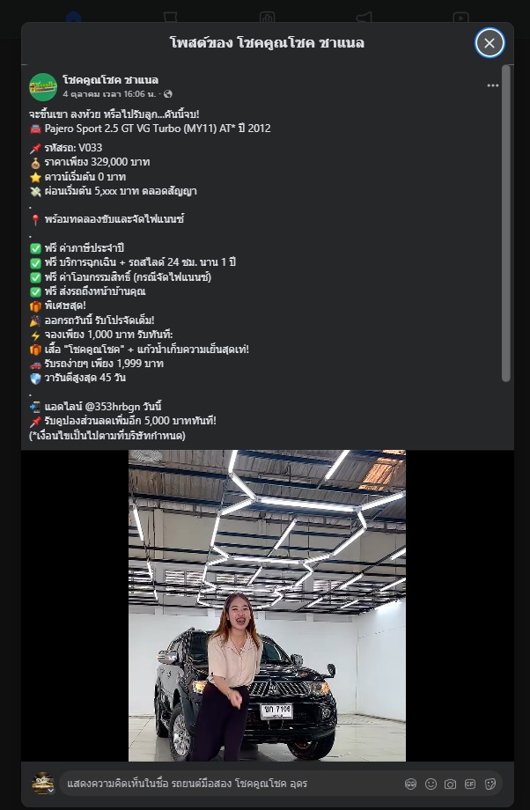Viewport: 530px width, 810px height.
Task: Open the dimmed megaphone ads icon in top bar
Action: coord(364,17)
